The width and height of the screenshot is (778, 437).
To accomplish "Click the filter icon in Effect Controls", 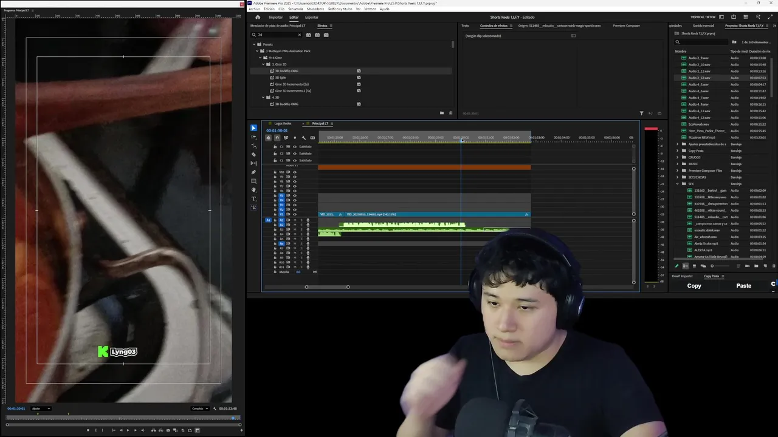I will (641, 113).
